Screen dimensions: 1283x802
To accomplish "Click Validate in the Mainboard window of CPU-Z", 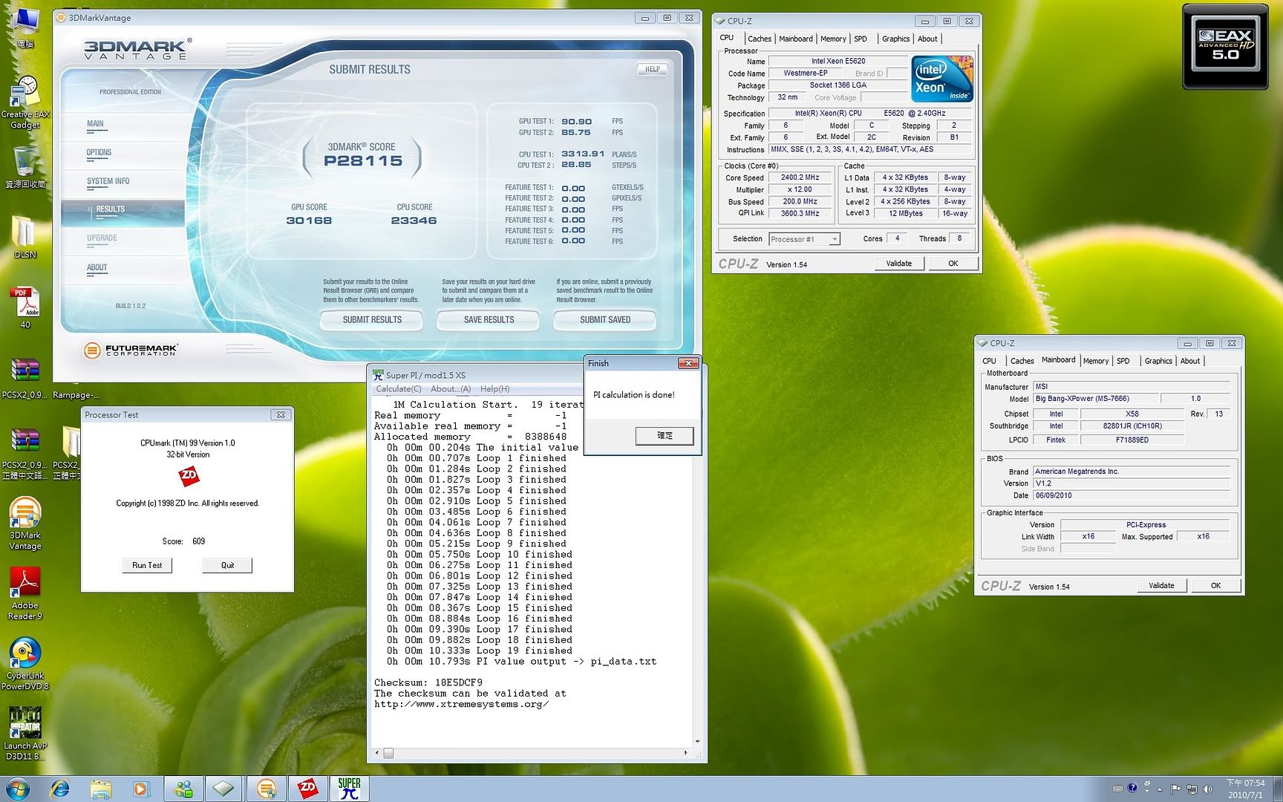I will coord(1161,586).
